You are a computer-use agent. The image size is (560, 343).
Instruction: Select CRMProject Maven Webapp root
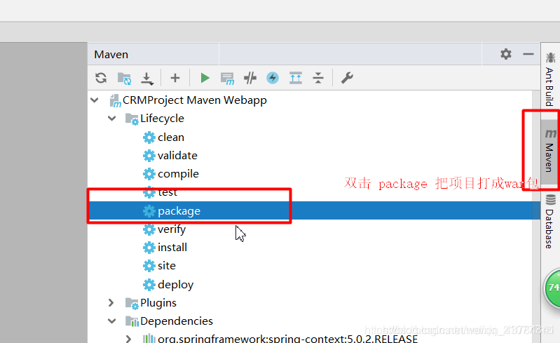(x=195, y=100)
